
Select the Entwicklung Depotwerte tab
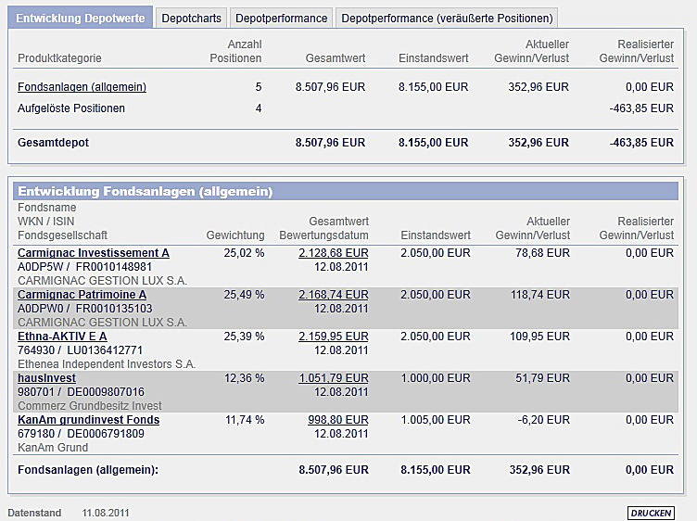point(81,18)
